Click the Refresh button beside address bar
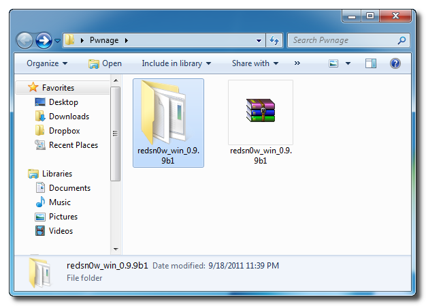 [x=274, y=40]
